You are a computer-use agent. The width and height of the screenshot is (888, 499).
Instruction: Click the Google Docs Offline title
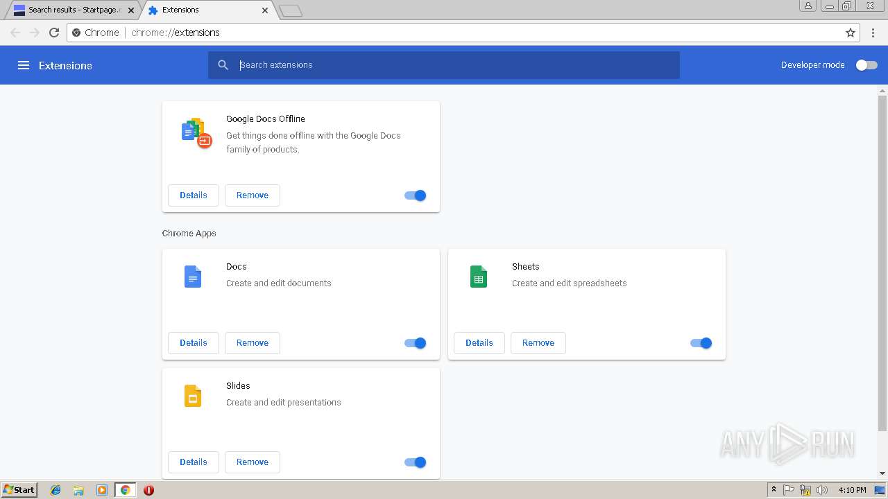266,119
